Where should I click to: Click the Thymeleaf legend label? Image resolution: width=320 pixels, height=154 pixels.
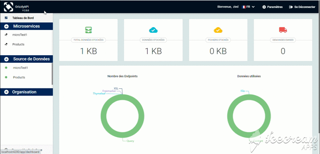coord(100,94)
